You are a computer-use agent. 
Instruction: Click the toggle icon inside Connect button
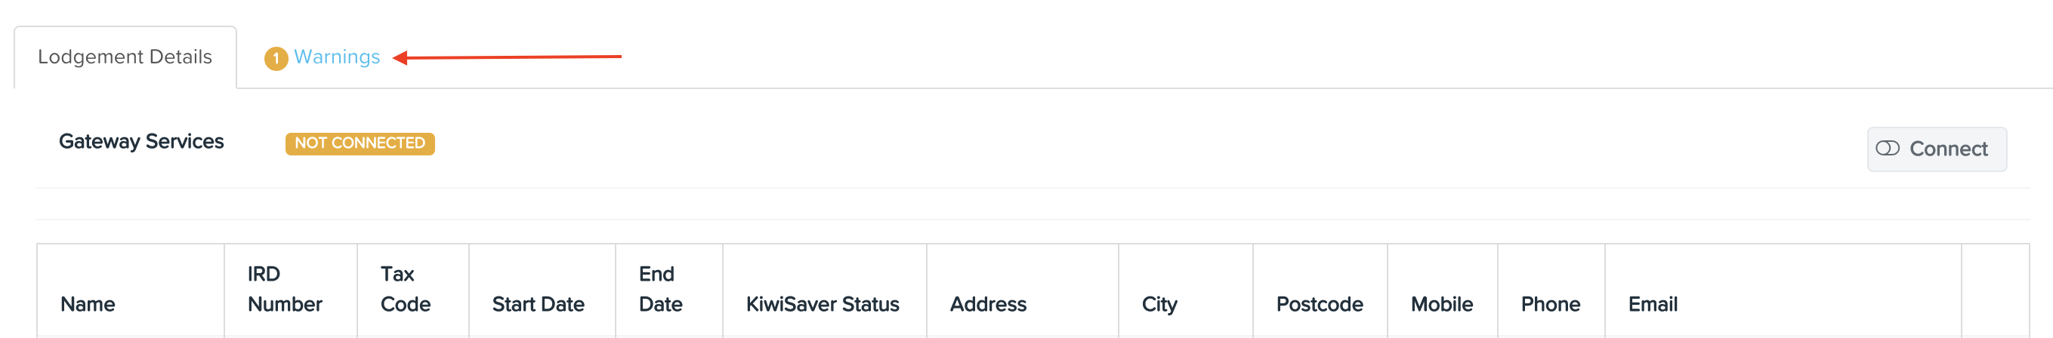pyautogui.click(x=1888, y=149)
